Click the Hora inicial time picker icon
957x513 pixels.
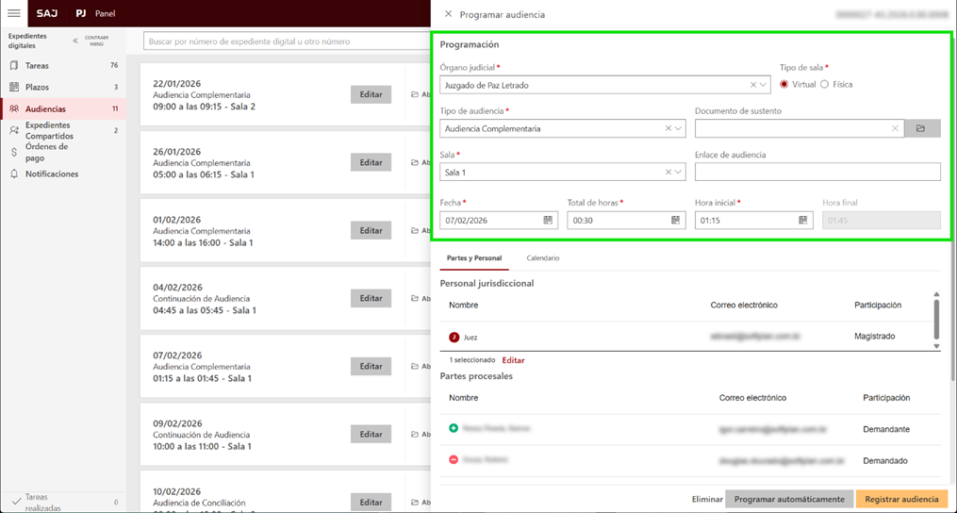(x=803, y=220)
